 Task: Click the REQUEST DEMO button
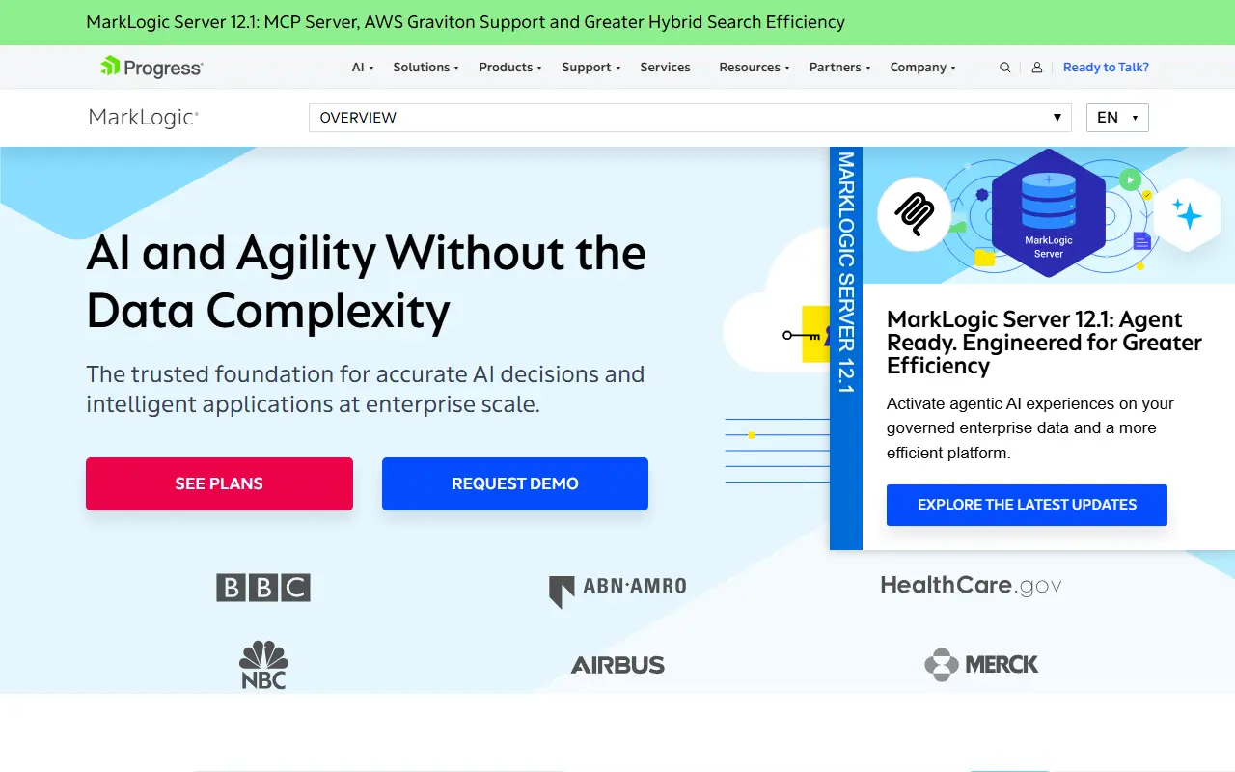tap(515, 483)
